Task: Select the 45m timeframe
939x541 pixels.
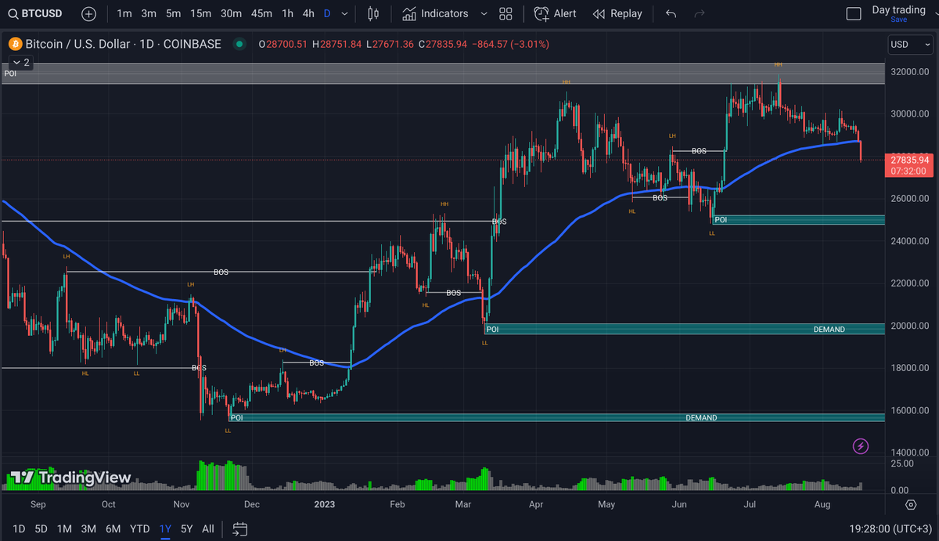Action: pyautogui.click(x=261, y=13)
